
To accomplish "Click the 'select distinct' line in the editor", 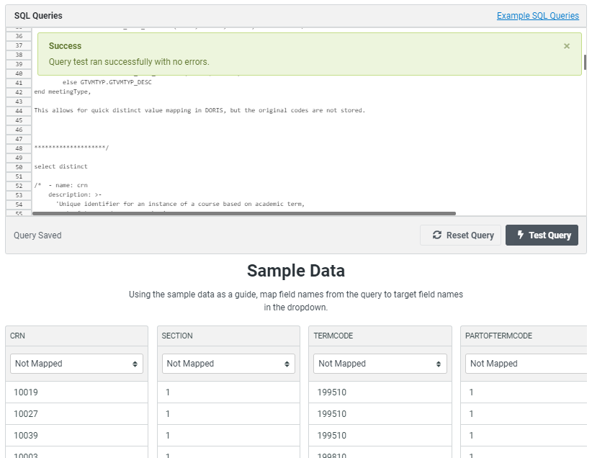I will [x=60, y=166].
